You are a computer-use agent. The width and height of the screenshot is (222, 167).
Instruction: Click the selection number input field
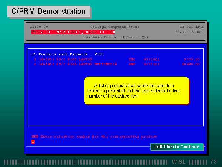pos(33,141)
